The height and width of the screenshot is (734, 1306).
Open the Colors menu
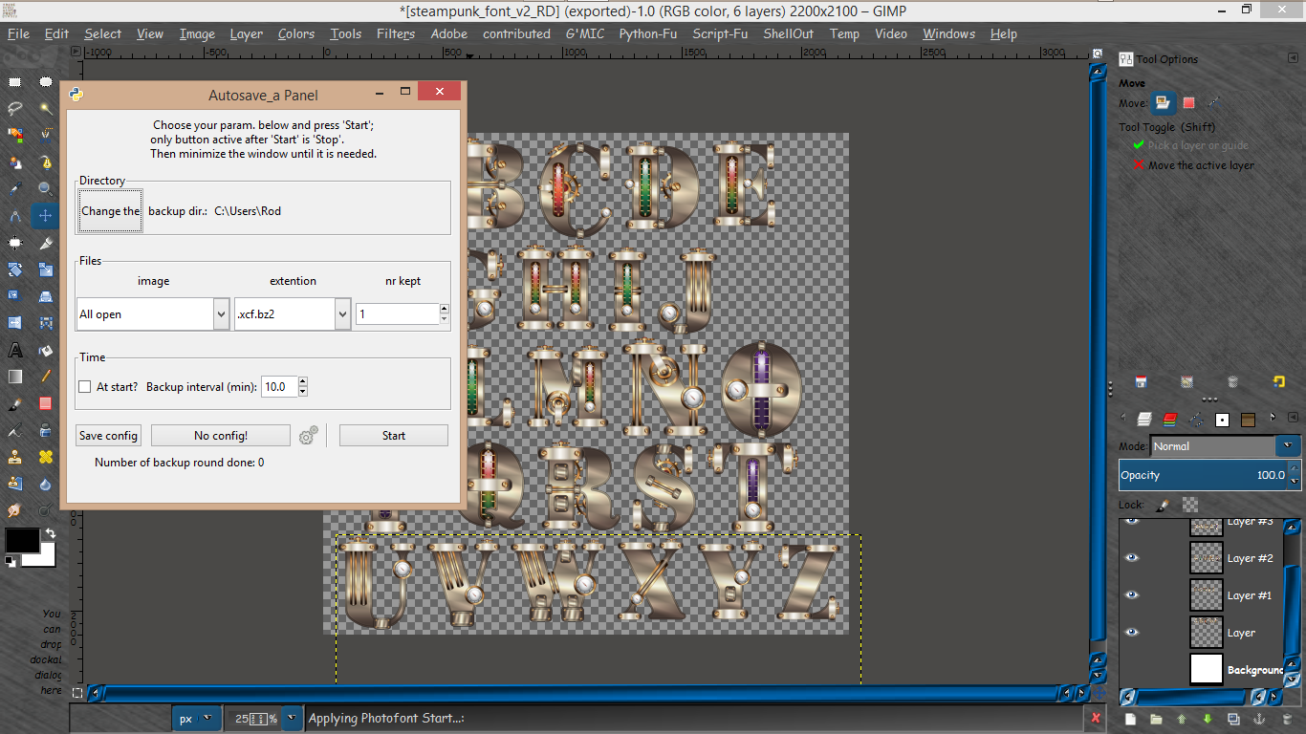[x=296, y=33]
